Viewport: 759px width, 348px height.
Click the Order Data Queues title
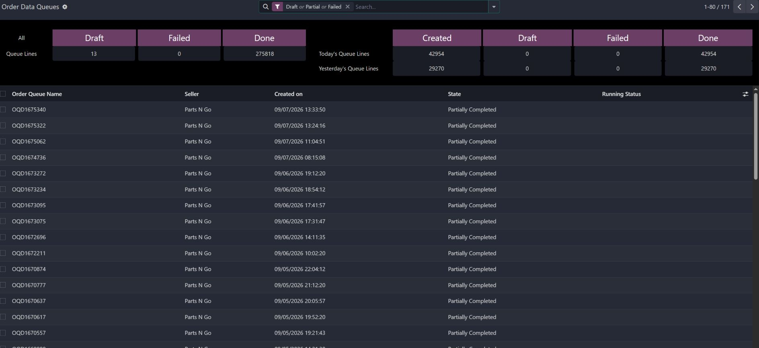[30, 7]
